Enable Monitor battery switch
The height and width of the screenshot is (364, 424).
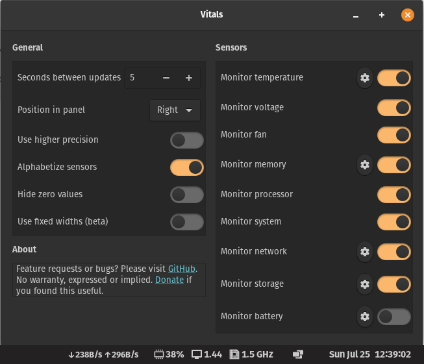[394, 317]
